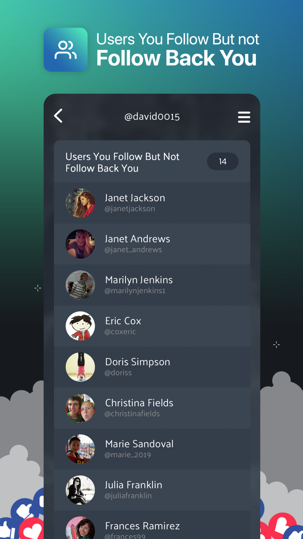Open Marilyn Jenkins list entry
This screenshot has height=539, width=303.
tap(152, 285)
